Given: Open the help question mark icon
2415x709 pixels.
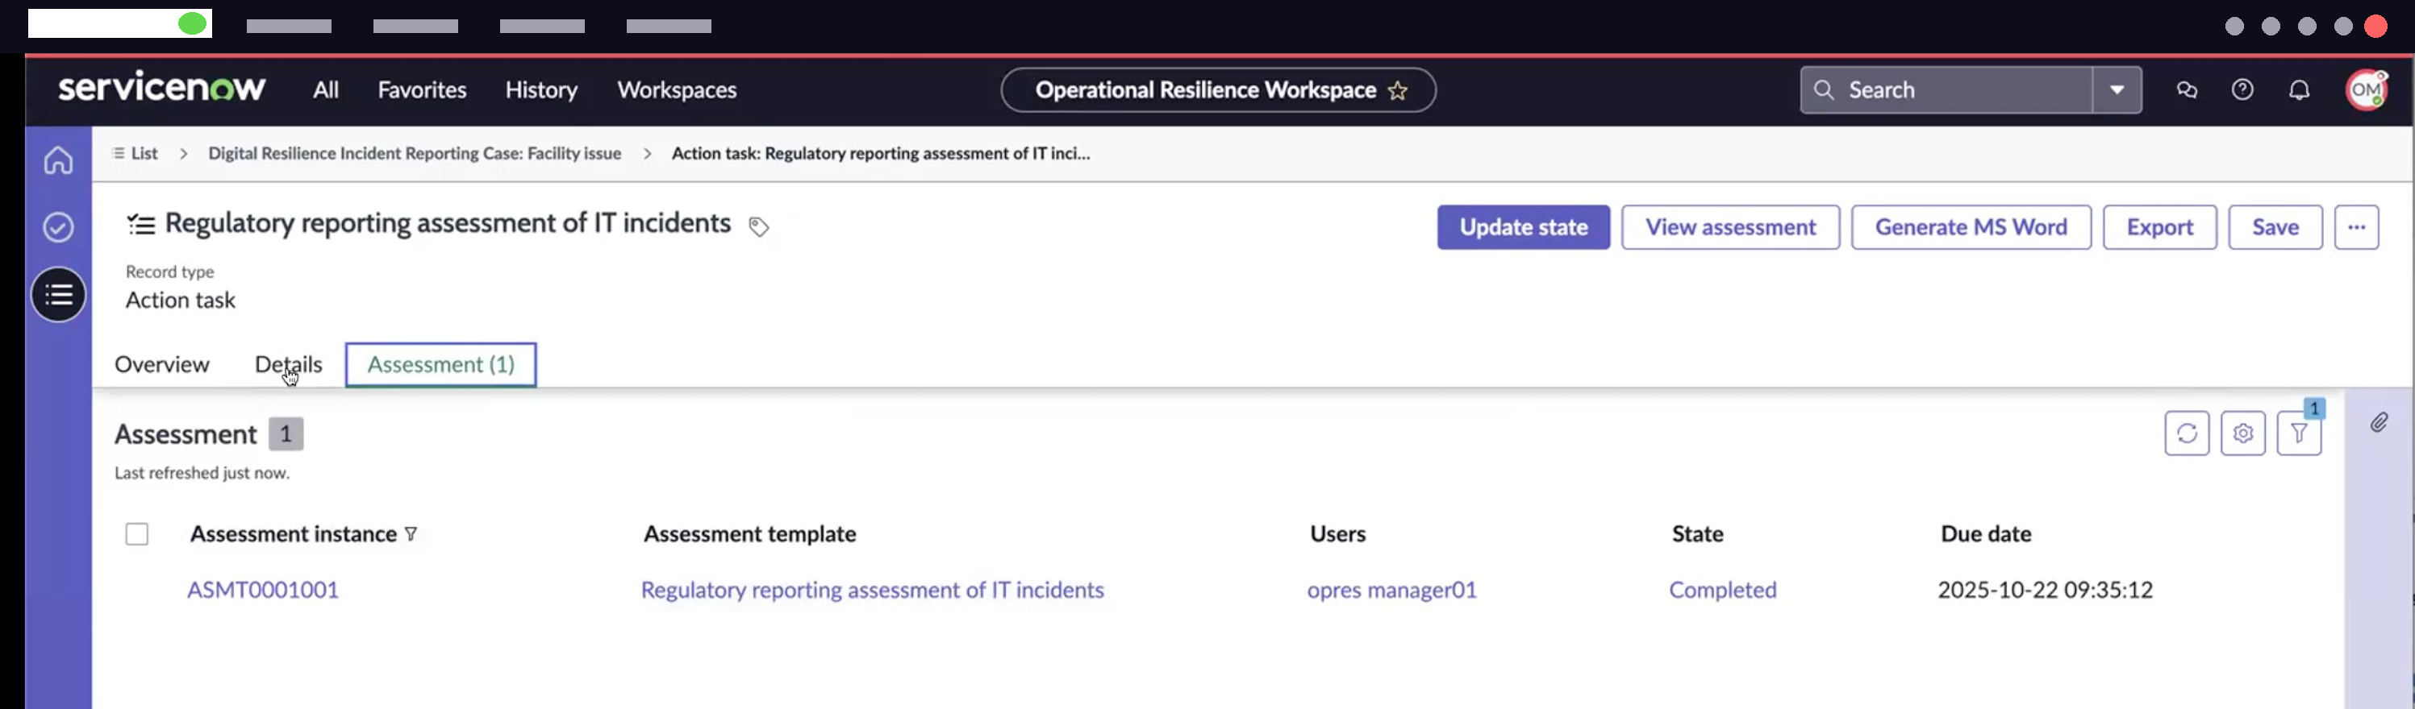Looking at the screenshot, I should click(x=2242, y=90).
